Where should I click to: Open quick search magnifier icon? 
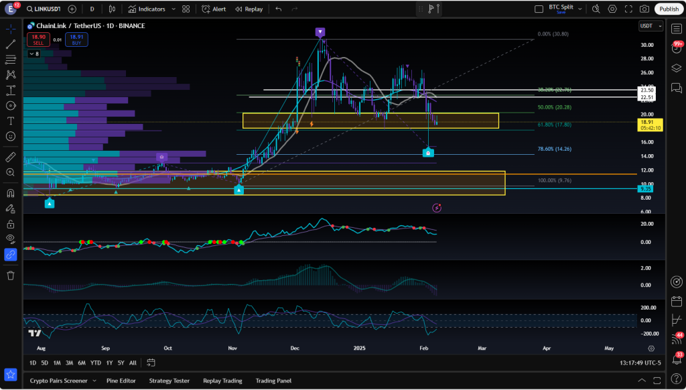point(596,9)
